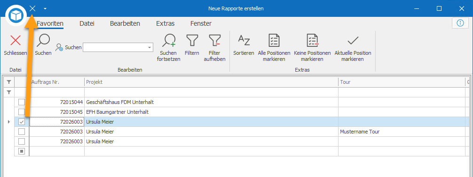Sort by the Auftrags Nr. column header
This screenshot has height=177, width=473.
click(57, 82)
